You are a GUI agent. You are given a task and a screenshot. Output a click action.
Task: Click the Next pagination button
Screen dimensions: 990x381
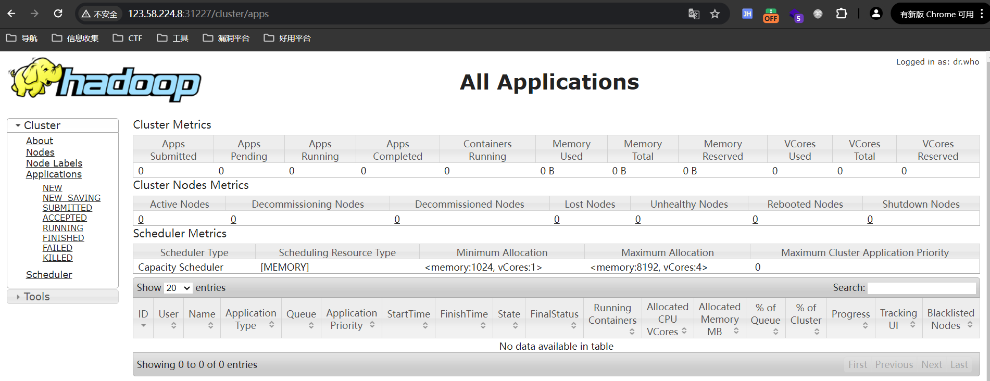(x=932, y=365)
